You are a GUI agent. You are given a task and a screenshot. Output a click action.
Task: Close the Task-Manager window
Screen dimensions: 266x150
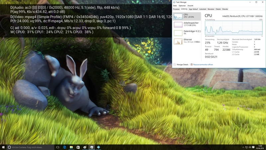[x=263, y=2]
